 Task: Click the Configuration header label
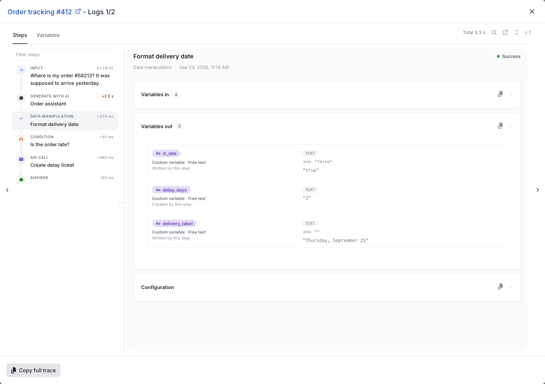coord(158,287)
